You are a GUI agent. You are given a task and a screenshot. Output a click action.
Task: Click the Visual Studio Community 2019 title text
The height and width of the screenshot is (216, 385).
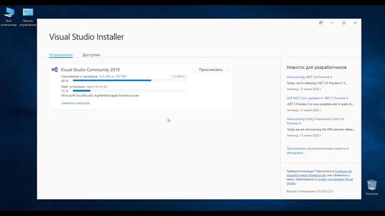tap(90, 70)
